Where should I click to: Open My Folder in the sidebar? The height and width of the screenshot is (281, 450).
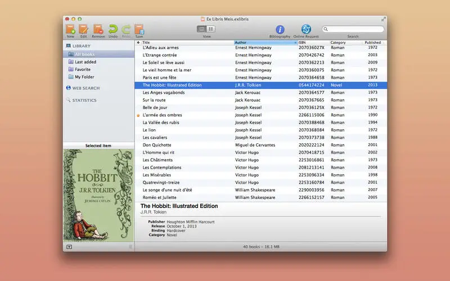point(84,77)
